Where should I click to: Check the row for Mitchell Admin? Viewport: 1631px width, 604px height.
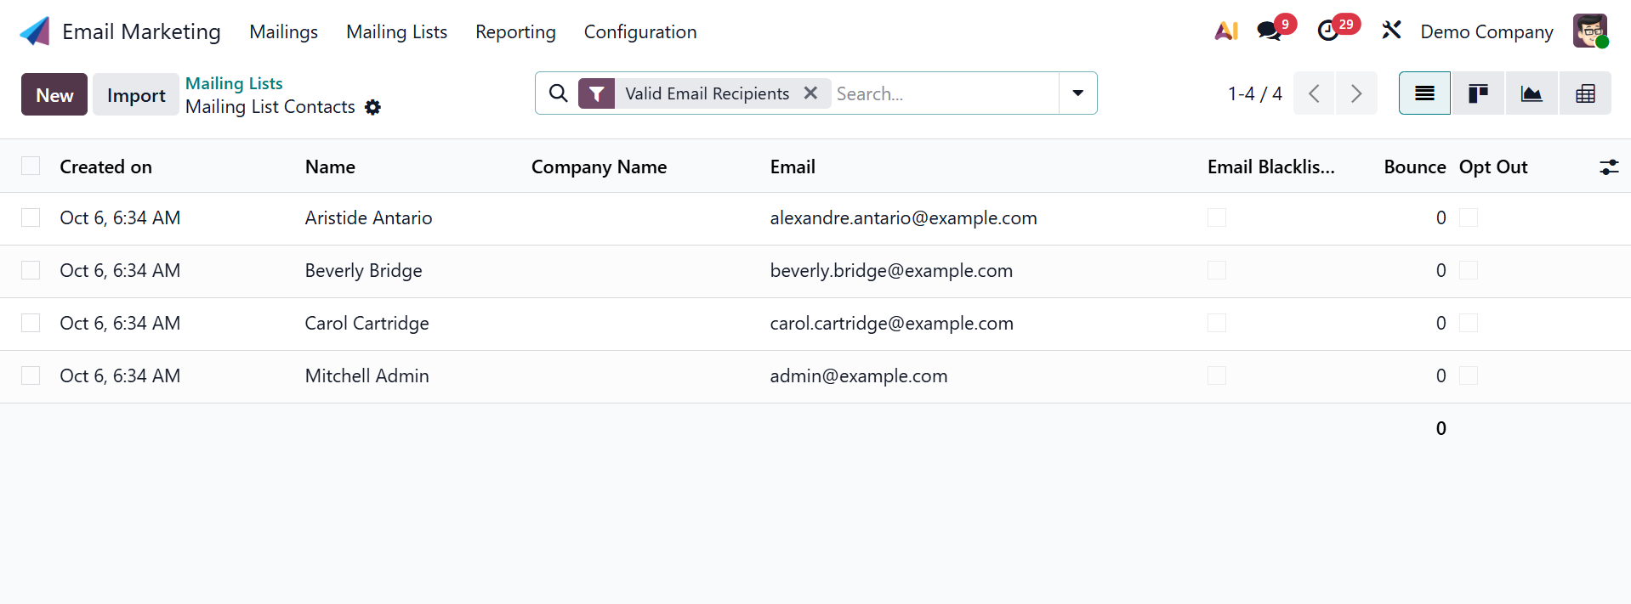pos(31,376)
